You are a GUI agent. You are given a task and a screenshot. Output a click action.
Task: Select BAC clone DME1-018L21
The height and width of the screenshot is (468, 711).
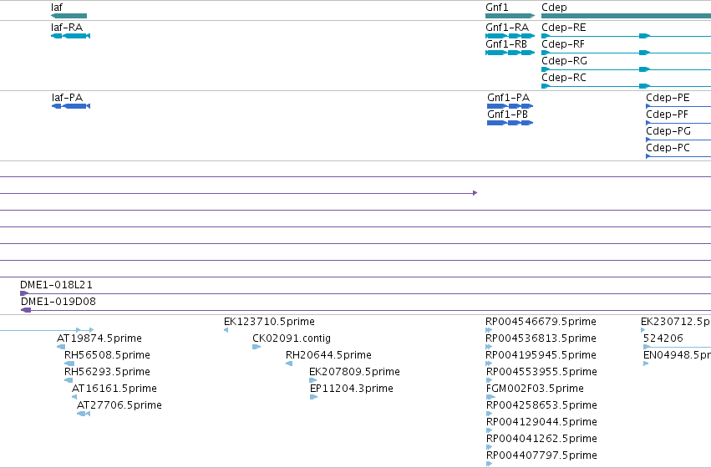pos(365,293)
